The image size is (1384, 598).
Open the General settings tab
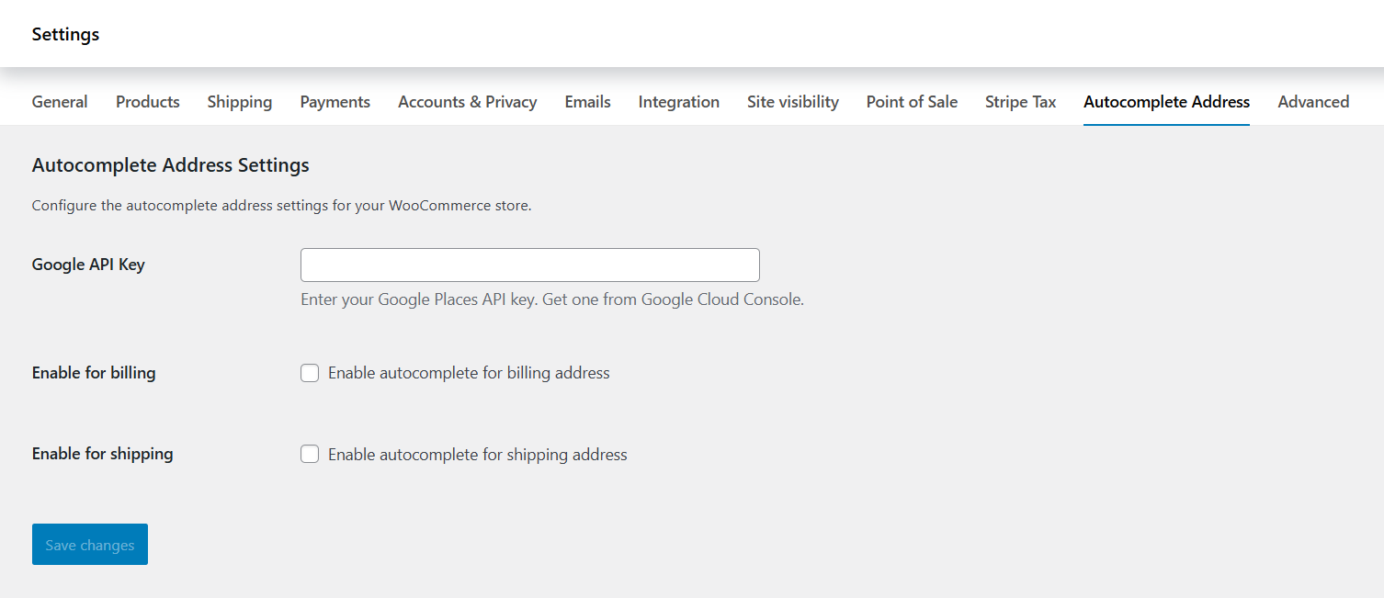point(60,102)
